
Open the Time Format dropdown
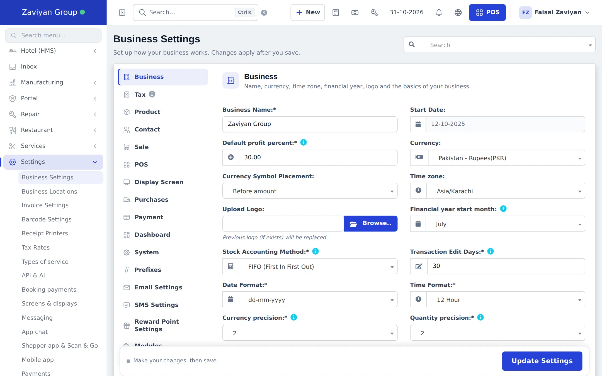(x=506, y=300)
